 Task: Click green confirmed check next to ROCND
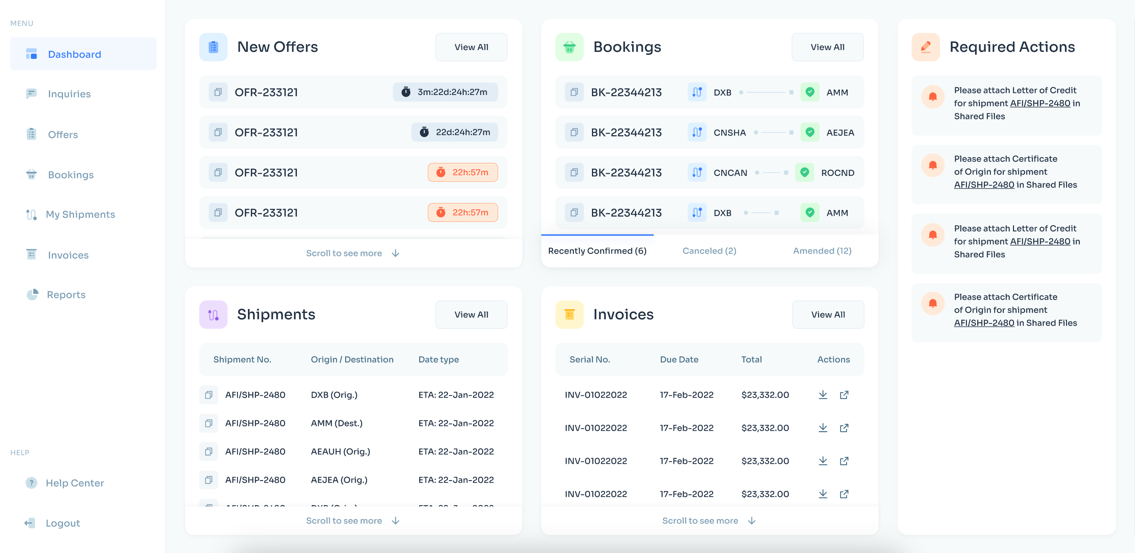pyautogui.click(x=804, y=172)
